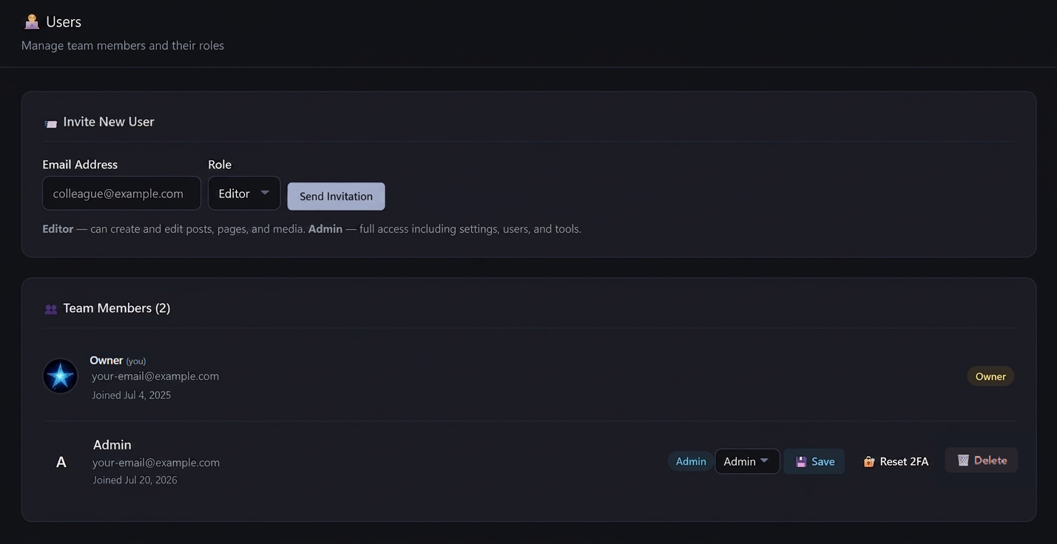Click the Owner member's email address

[x=155, y=375]
